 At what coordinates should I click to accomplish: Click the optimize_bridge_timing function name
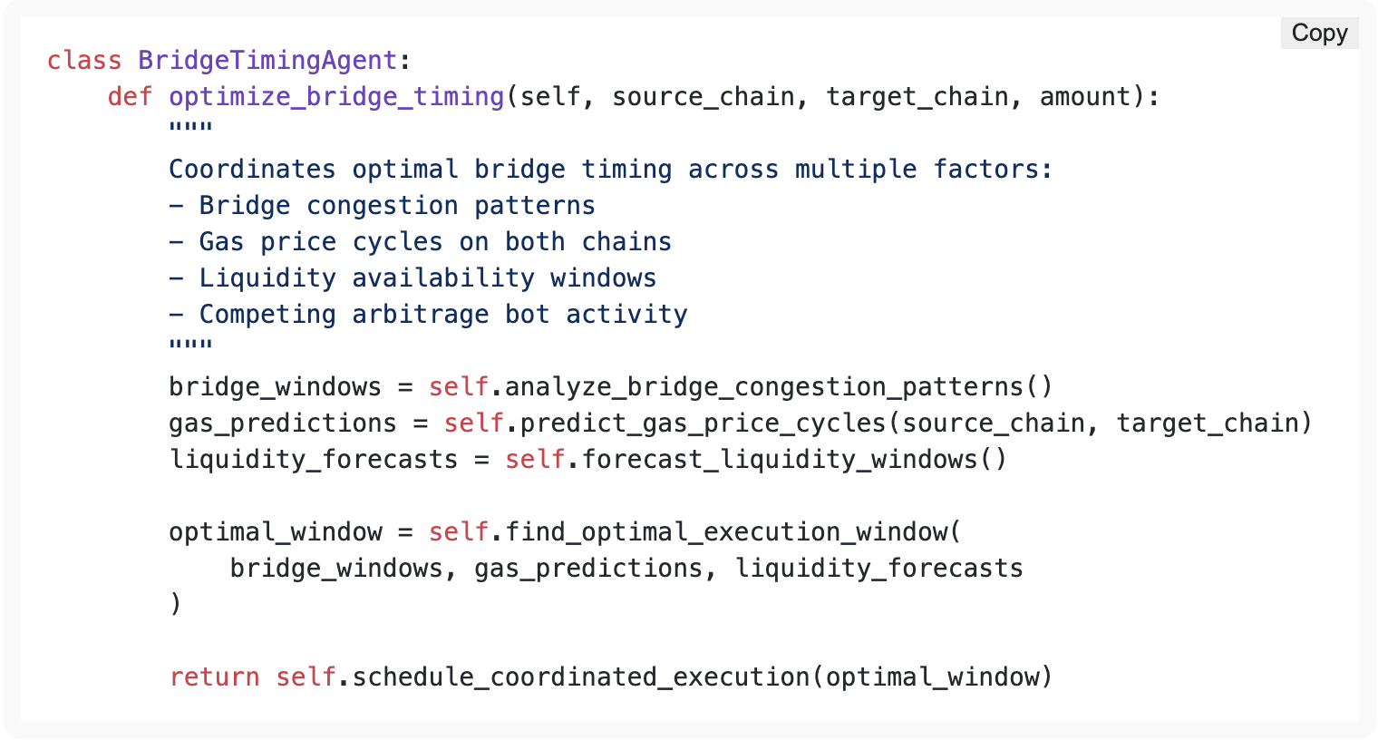pyautogui.click(x=336, y=97)
